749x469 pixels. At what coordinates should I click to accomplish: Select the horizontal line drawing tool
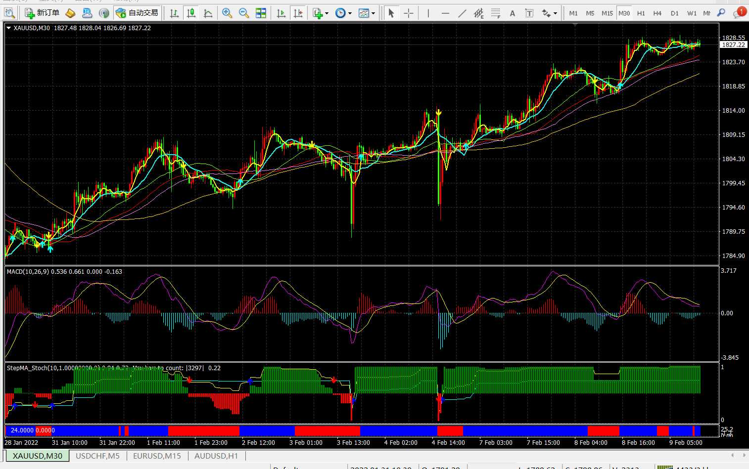445,13
